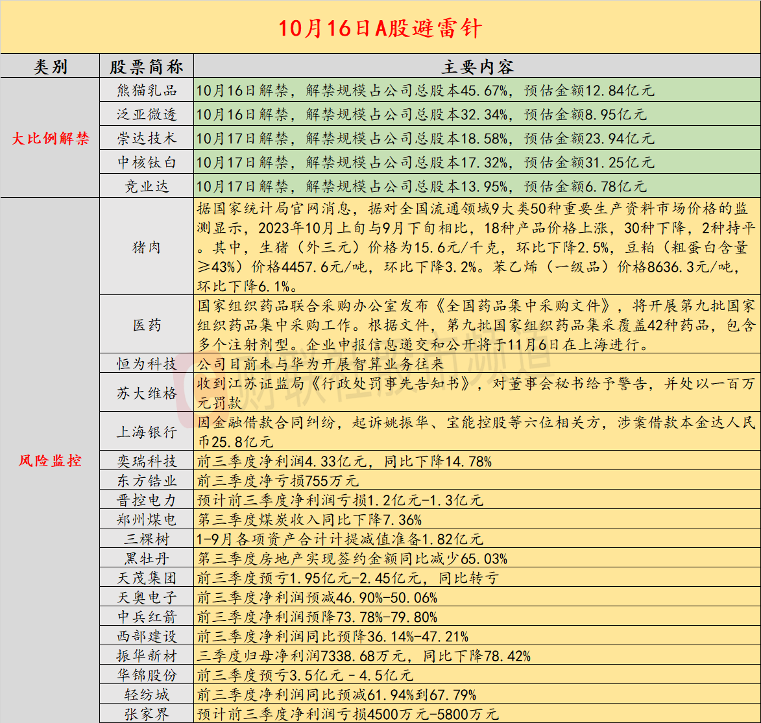Click the 猪肉 row label
Screen dimensions: 761x723
147,247
